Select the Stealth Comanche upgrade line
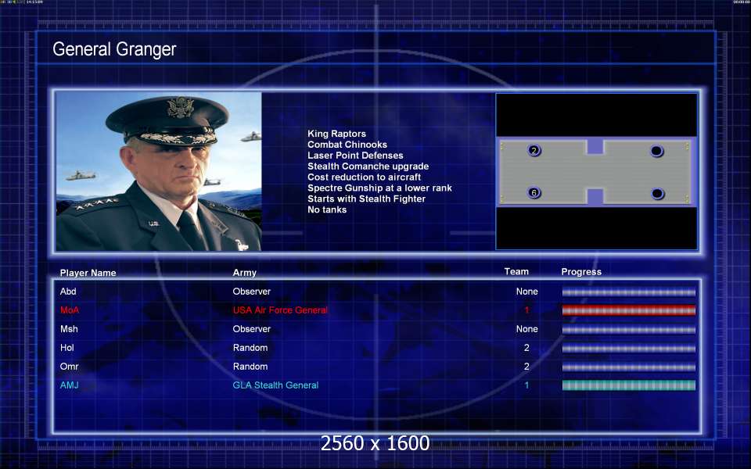Image resolution: width=751 pixels, height=469 pixels. pos(368,166)
